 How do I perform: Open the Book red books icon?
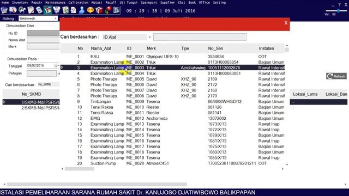99,10
